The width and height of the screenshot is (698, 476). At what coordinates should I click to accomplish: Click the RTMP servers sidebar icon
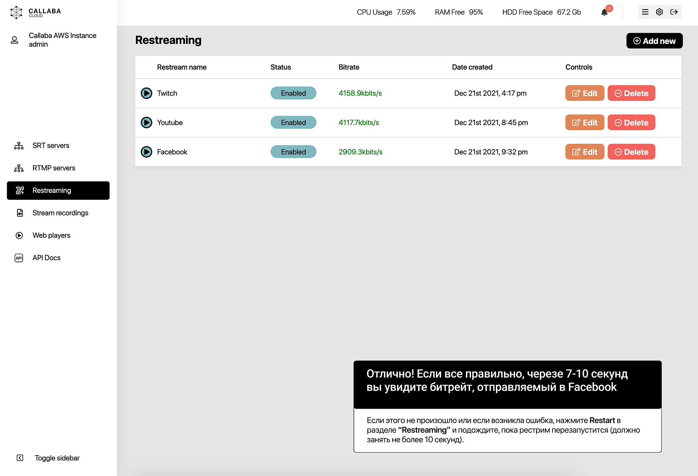pyautogui.click(x=19, y=168)
